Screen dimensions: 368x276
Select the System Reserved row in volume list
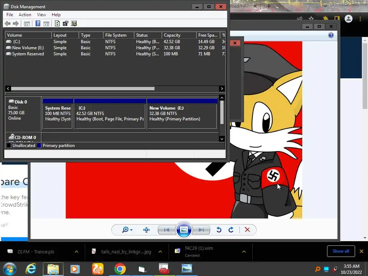coord(115,54)
